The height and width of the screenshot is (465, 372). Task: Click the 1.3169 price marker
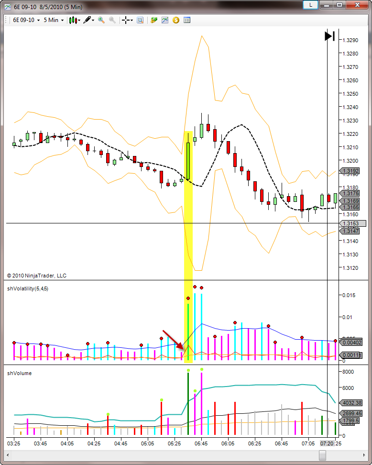click(350, 201)
